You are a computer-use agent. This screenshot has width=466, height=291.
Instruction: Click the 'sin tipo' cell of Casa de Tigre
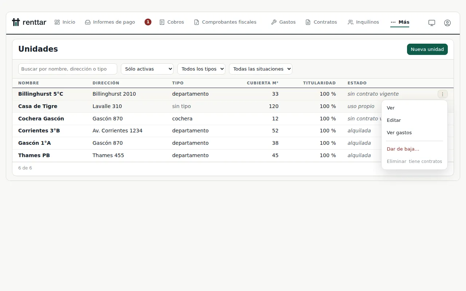pos(182,106)
